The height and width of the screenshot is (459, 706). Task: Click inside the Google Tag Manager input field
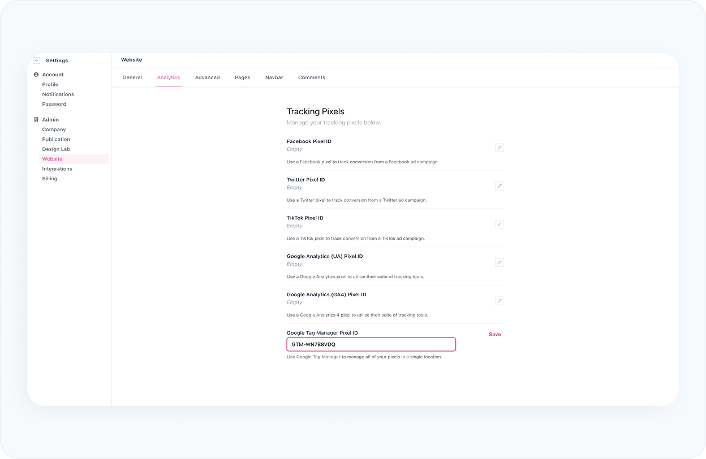(x=371, y=344)
